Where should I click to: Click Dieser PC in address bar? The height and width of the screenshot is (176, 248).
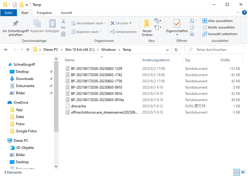point(51,50)
